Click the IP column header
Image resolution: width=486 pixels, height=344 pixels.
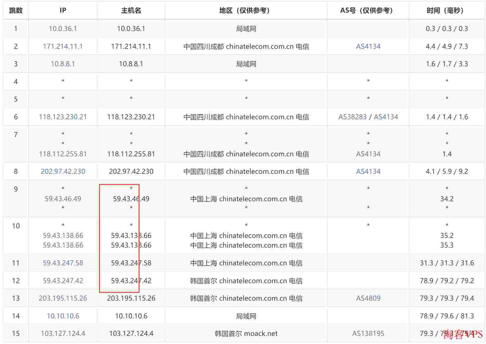(x=63, y=11)
